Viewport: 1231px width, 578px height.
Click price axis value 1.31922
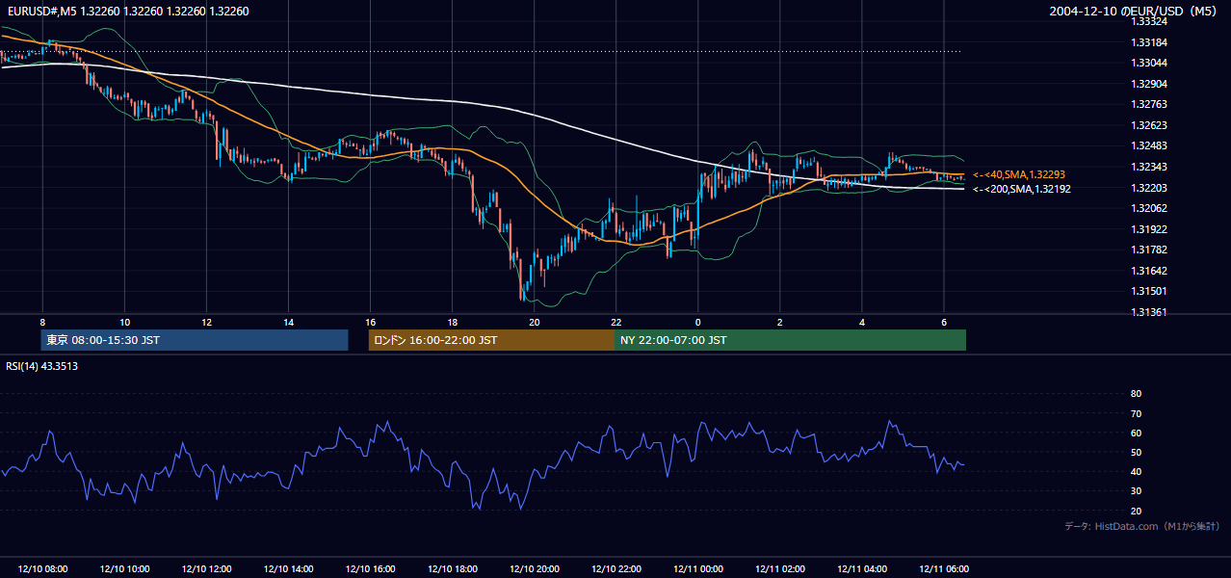click(1151, 229)
